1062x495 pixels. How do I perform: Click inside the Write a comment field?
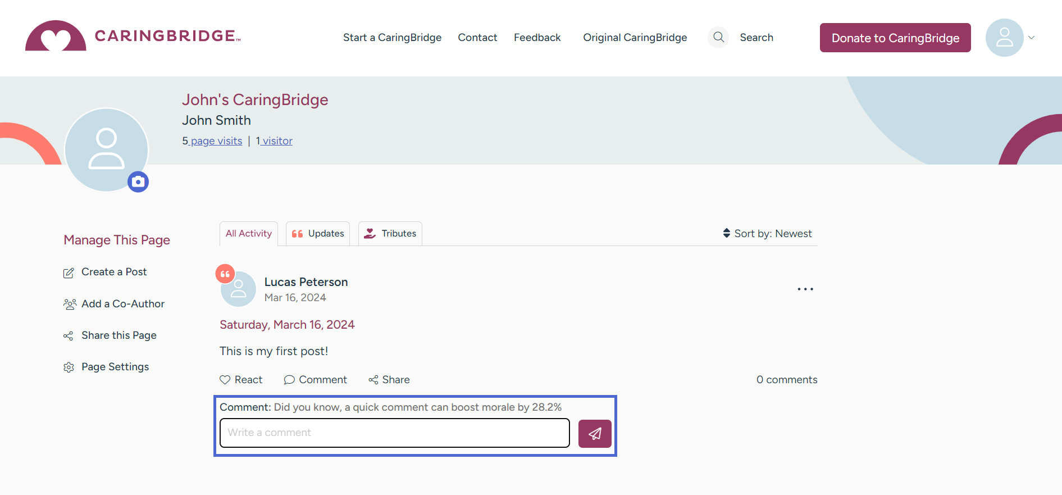[394, 433]
